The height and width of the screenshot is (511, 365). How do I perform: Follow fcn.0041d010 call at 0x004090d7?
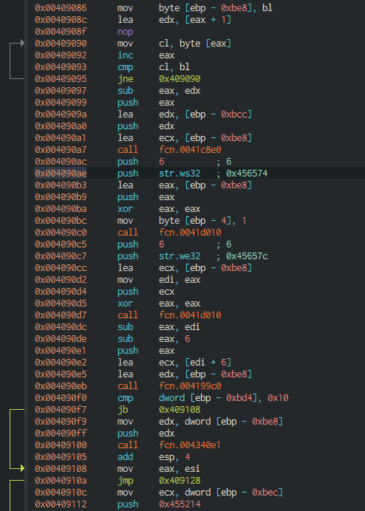coord(190,315)
